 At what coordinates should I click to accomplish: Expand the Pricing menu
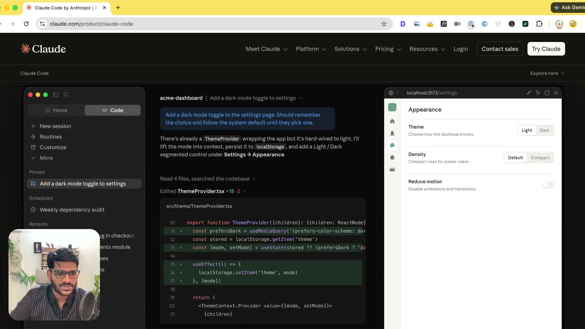[x=388, y=49]
